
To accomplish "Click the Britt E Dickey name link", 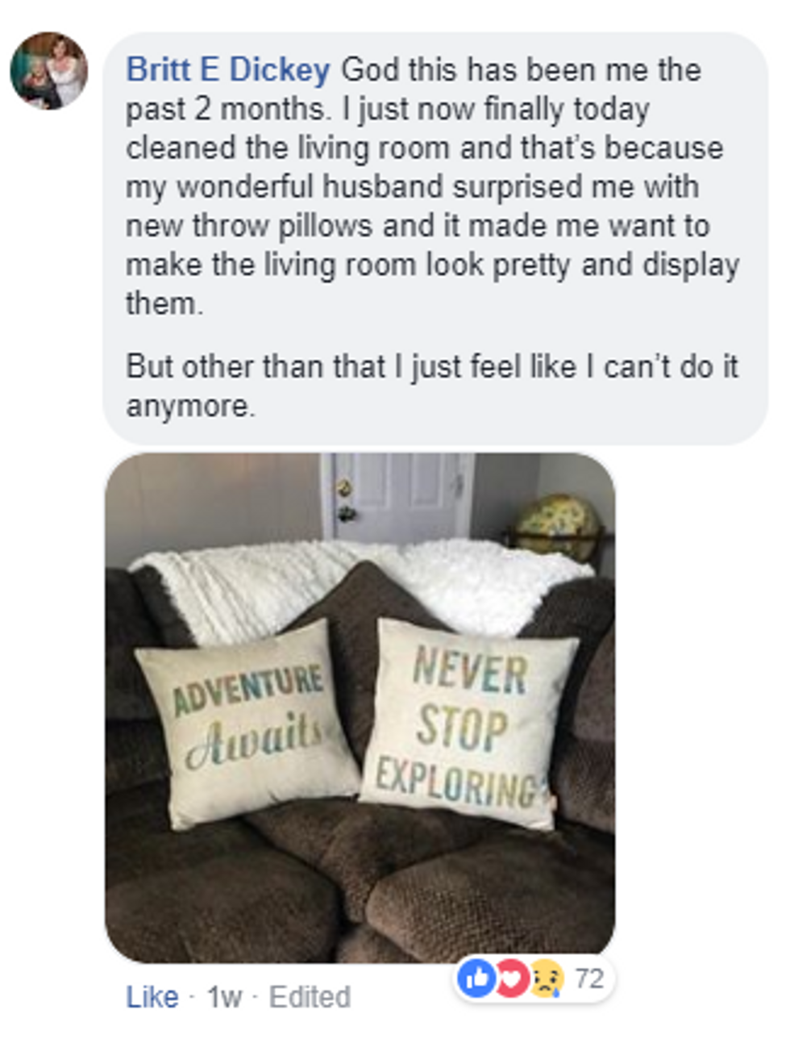I will pos(228,70).
